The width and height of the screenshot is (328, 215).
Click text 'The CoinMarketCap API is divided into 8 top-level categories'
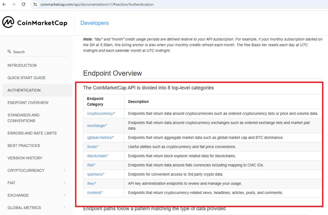(149, 88)
